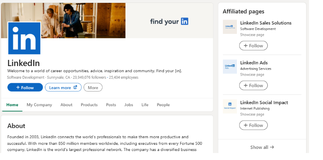Click the 'find your' banner text
Viewport: 323px width, 160px height.
pos(164,21)
